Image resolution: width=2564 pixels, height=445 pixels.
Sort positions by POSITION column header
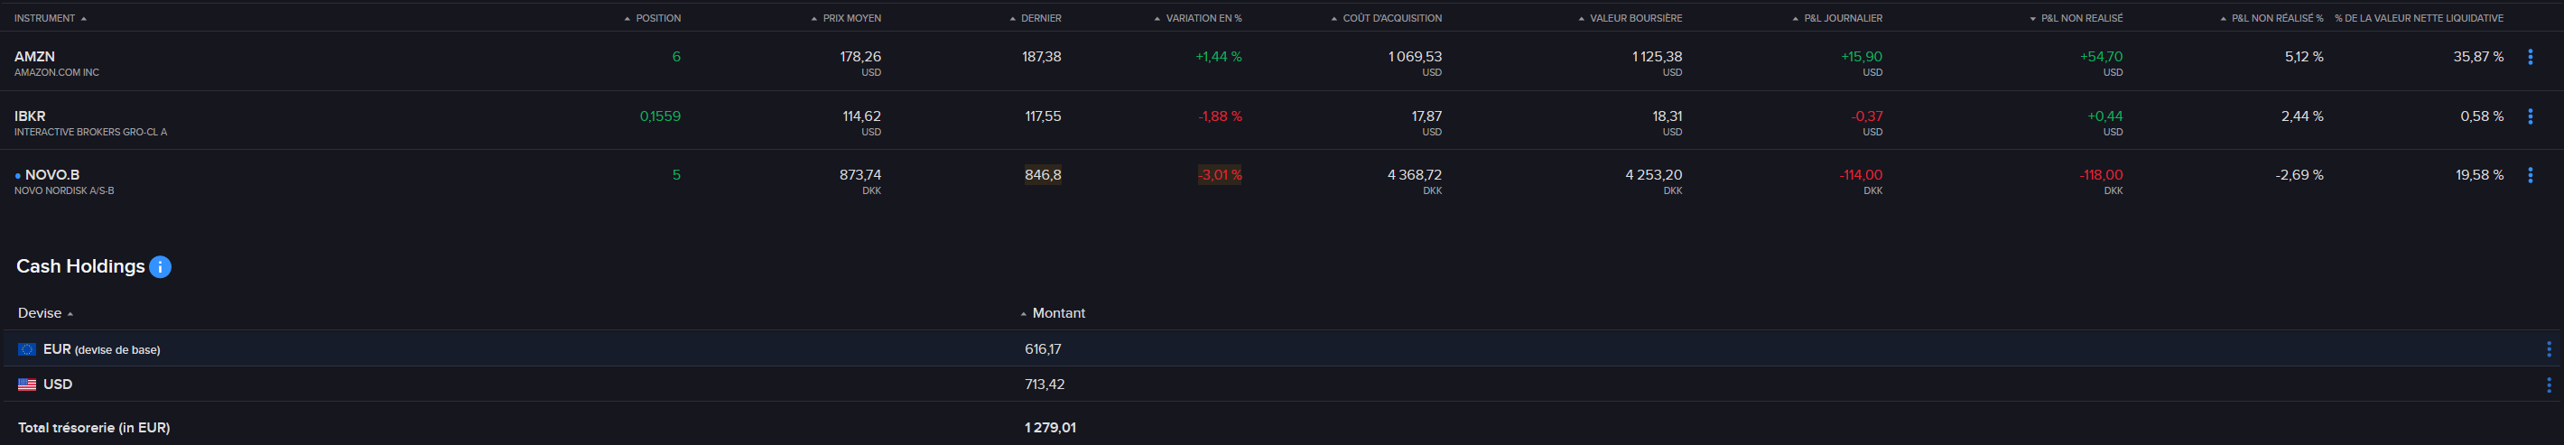pos(657,18)
